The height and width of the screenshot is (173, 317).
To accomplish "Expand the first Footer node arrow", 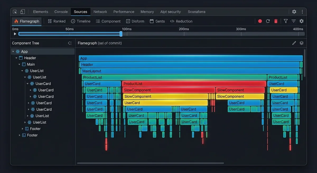I will pos(22,129).
